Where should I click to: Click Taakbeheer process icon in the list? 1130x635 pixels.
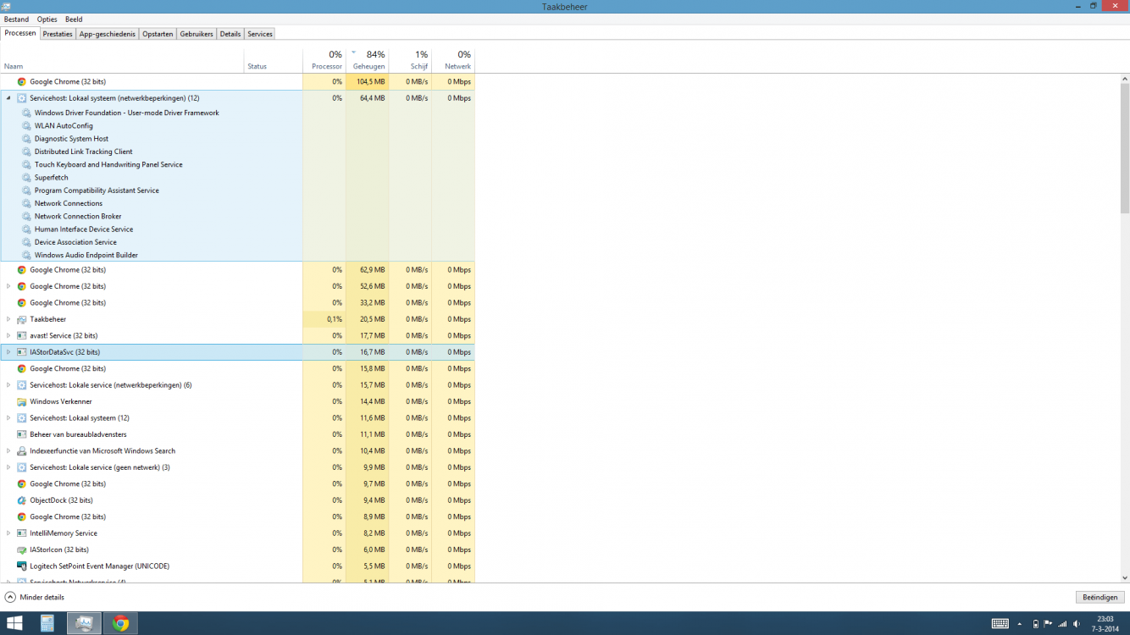coord(22,319)
